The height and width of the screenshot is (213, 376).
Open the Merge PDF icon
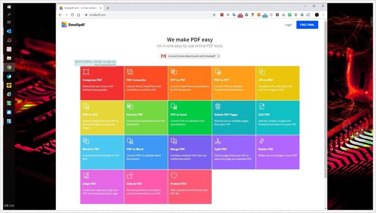pyautogui.click(x=174, y=141)
